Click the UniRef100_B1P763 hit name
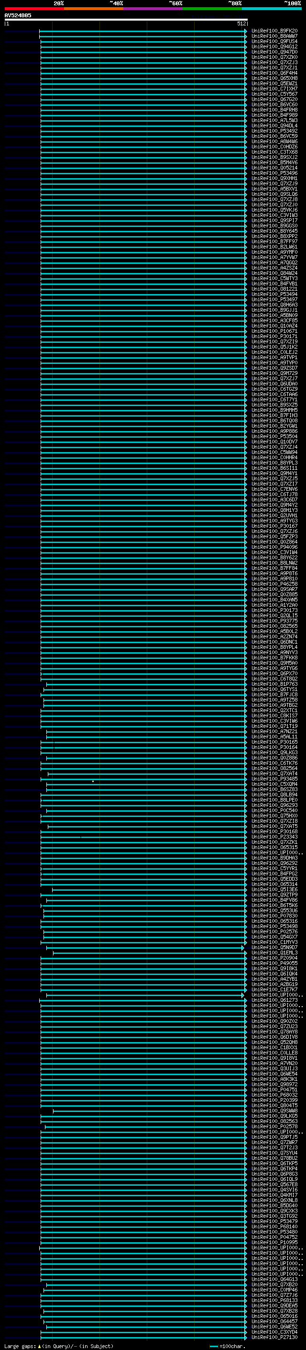Image resolution: width=306 pixels, height=1350 pixels. point(274,684)
